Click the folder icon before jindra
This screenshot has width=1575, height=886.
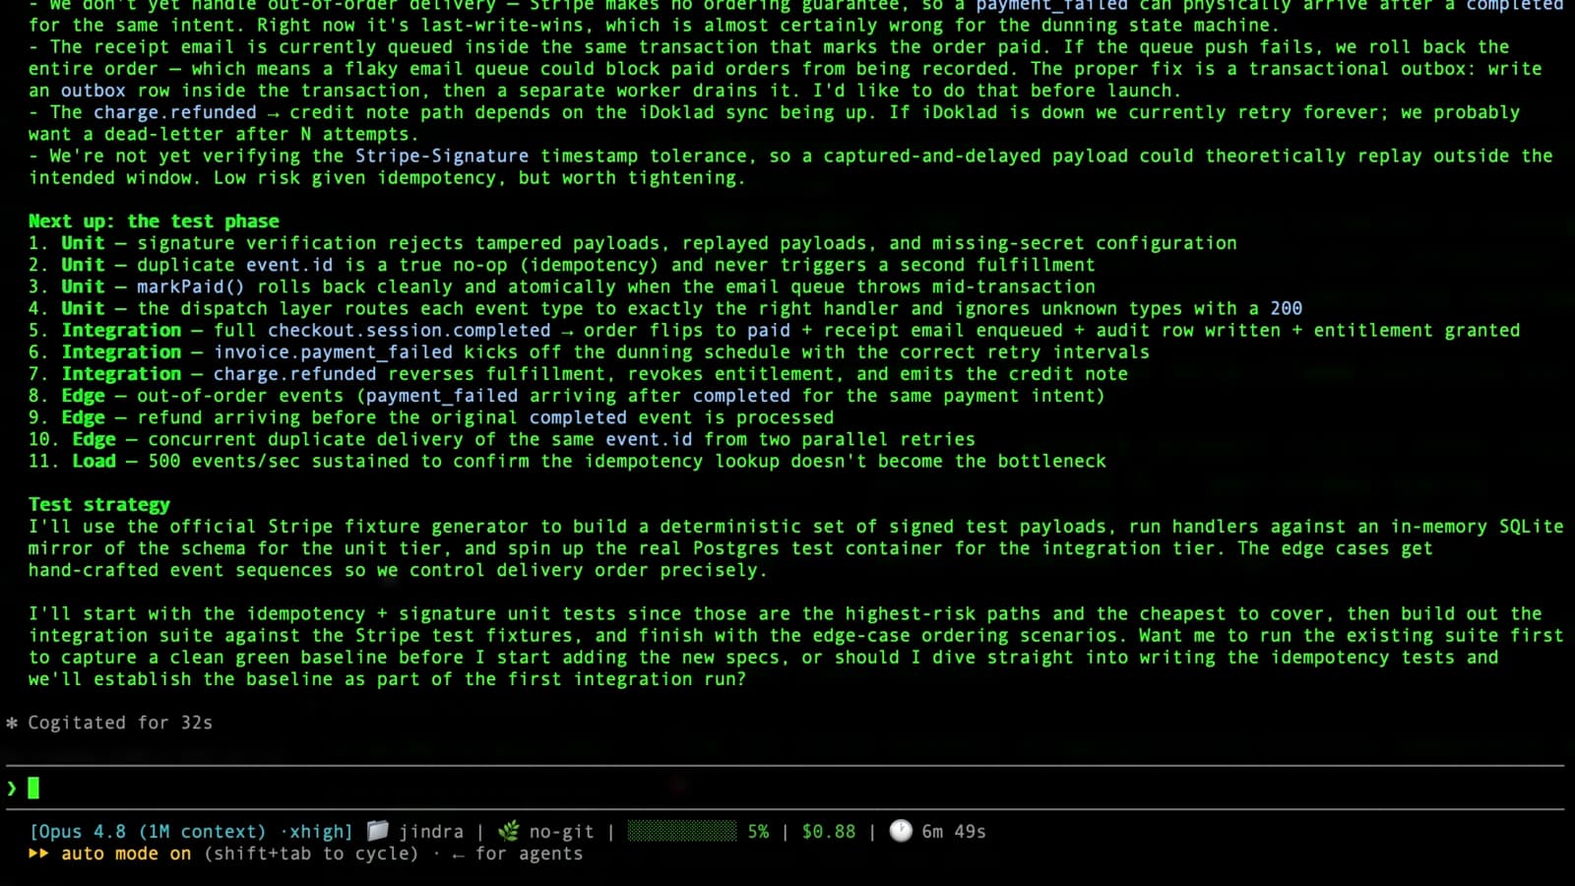[x=378, y=831]
